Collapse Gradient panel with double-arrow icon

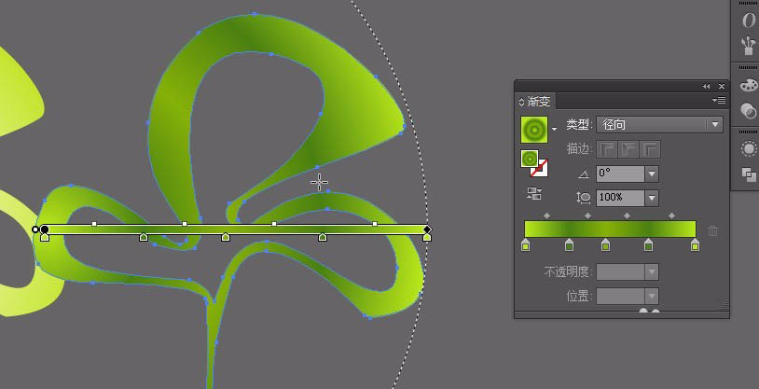click(706, 86)
